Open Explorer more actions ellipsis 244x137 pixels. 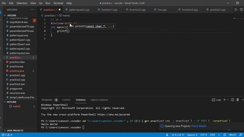32,10
